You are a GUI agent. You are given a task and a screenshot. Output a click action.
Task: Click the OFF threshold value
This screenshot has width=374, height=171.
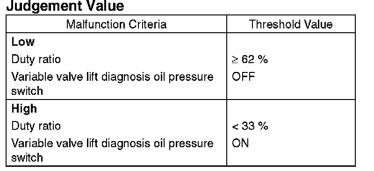(243, 77)
